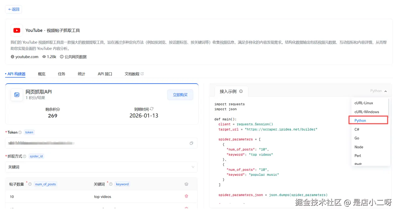Screen dimensions: 398x213
Task: Open the 概览 tab
Action: point(42,74)
